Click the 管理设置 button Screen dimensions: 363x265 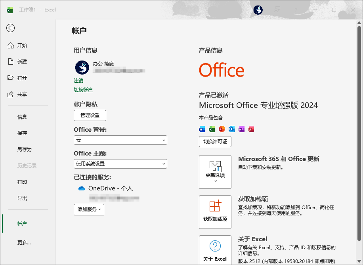(x=90, y=115)
